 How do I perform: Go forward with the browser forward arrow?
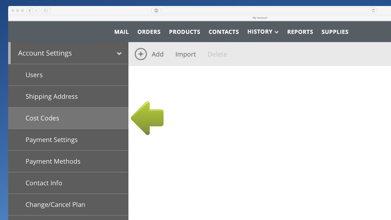(36, 11)
